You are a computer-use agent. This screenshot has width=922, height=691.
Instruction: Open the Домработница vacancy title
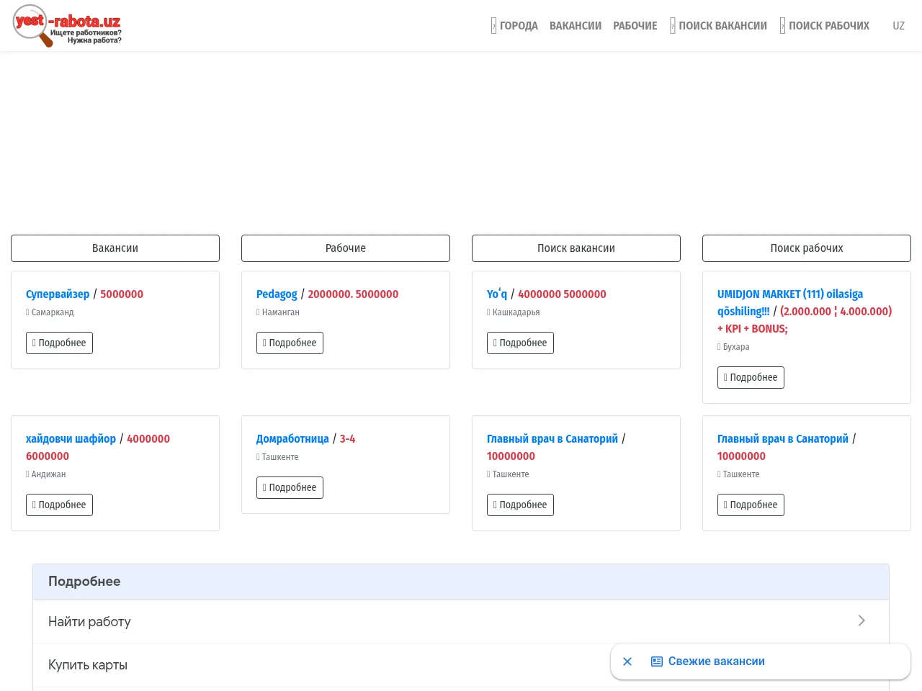292,439
